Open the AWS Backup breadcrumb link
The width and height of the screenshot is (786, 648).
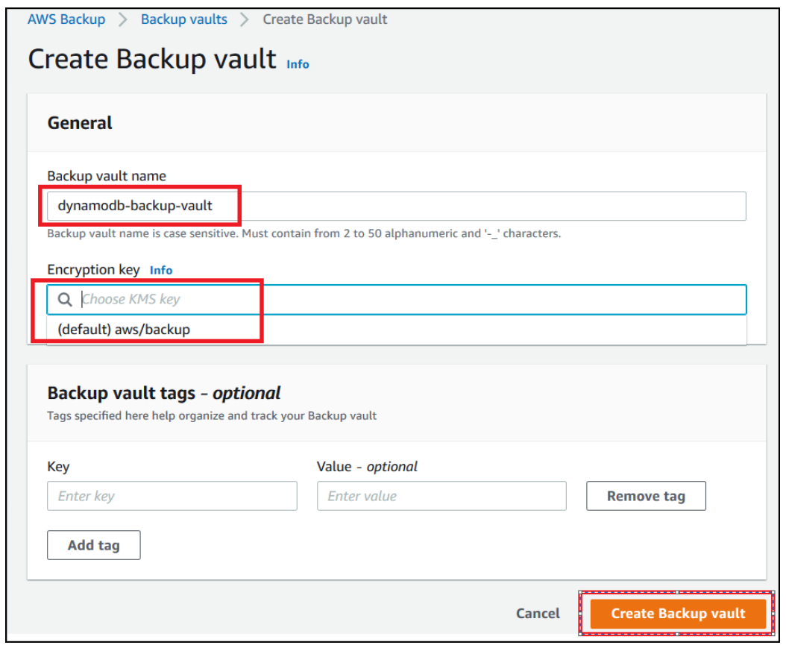[x=66, y=19]
